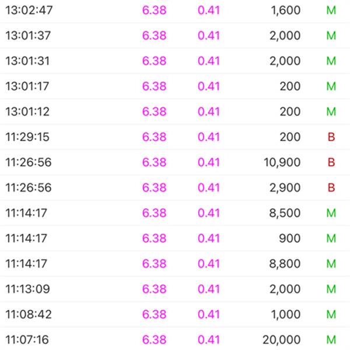Click the B marker beside 2,900 volume
Viewport: 350px width, 350px height.
pyautogui.click(x=331, y=187)
